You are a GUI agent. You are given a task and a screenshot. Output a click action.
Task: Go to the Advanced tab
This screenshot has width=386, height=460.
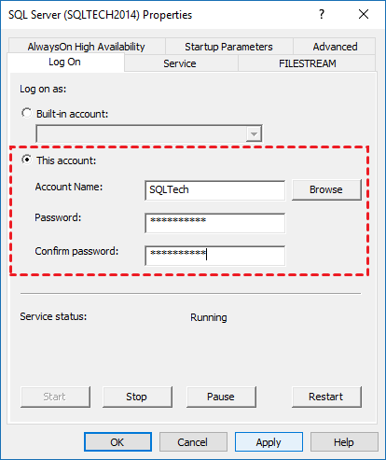point(335,47)
